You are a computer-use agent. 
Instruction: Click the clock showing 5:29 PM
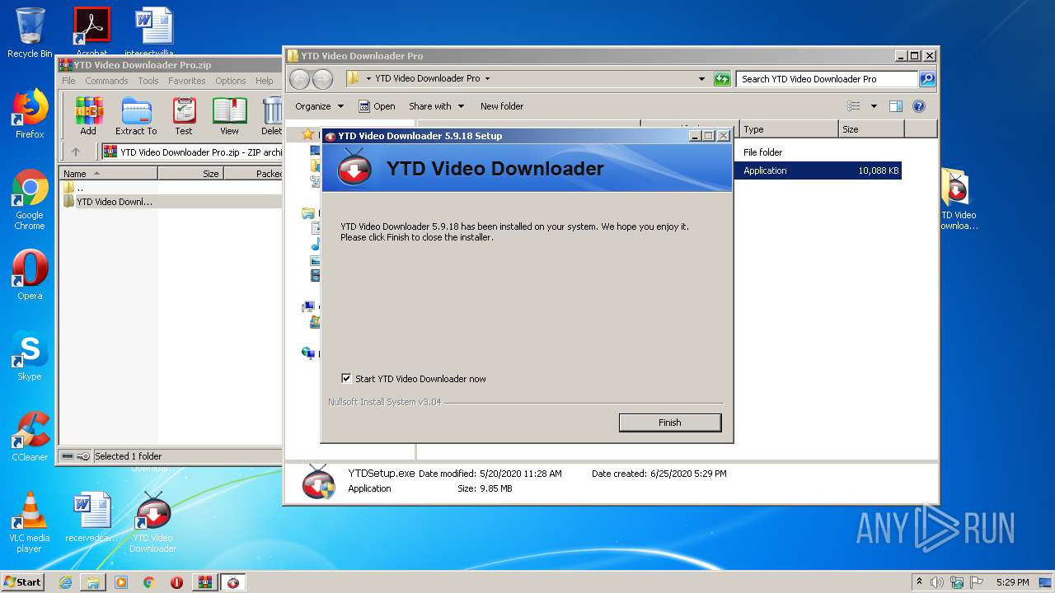point(1012,582)
